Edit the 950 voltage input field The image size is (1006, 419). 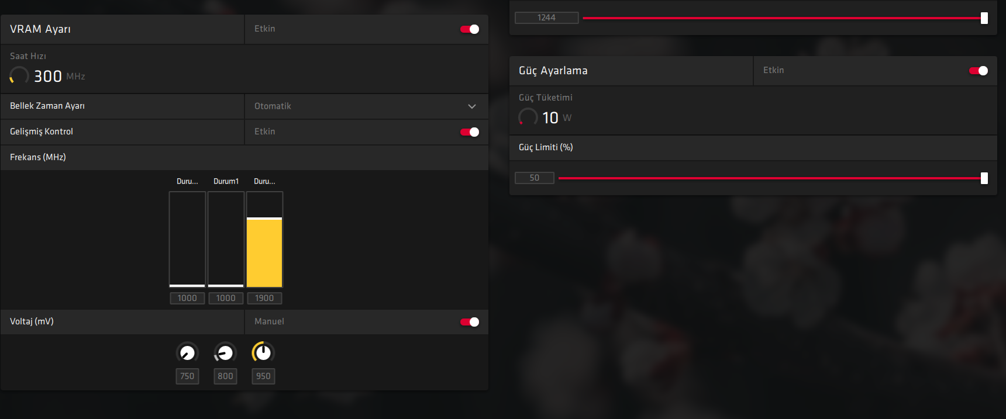263,376
